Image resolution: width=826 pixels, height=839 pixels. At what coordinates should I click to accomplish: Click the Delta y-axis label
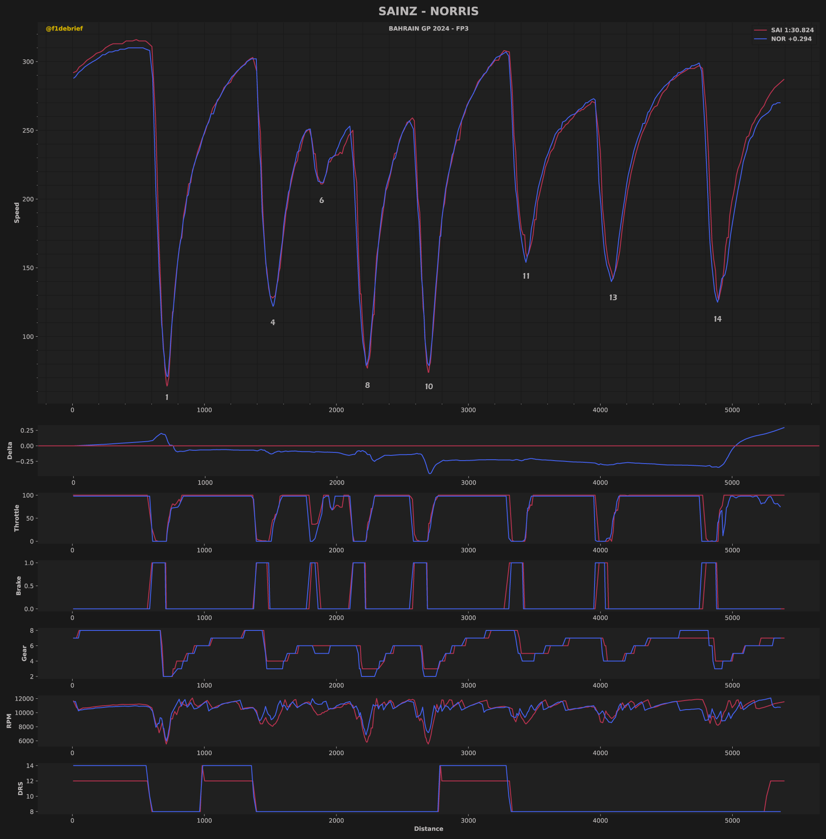coord(10,451)
